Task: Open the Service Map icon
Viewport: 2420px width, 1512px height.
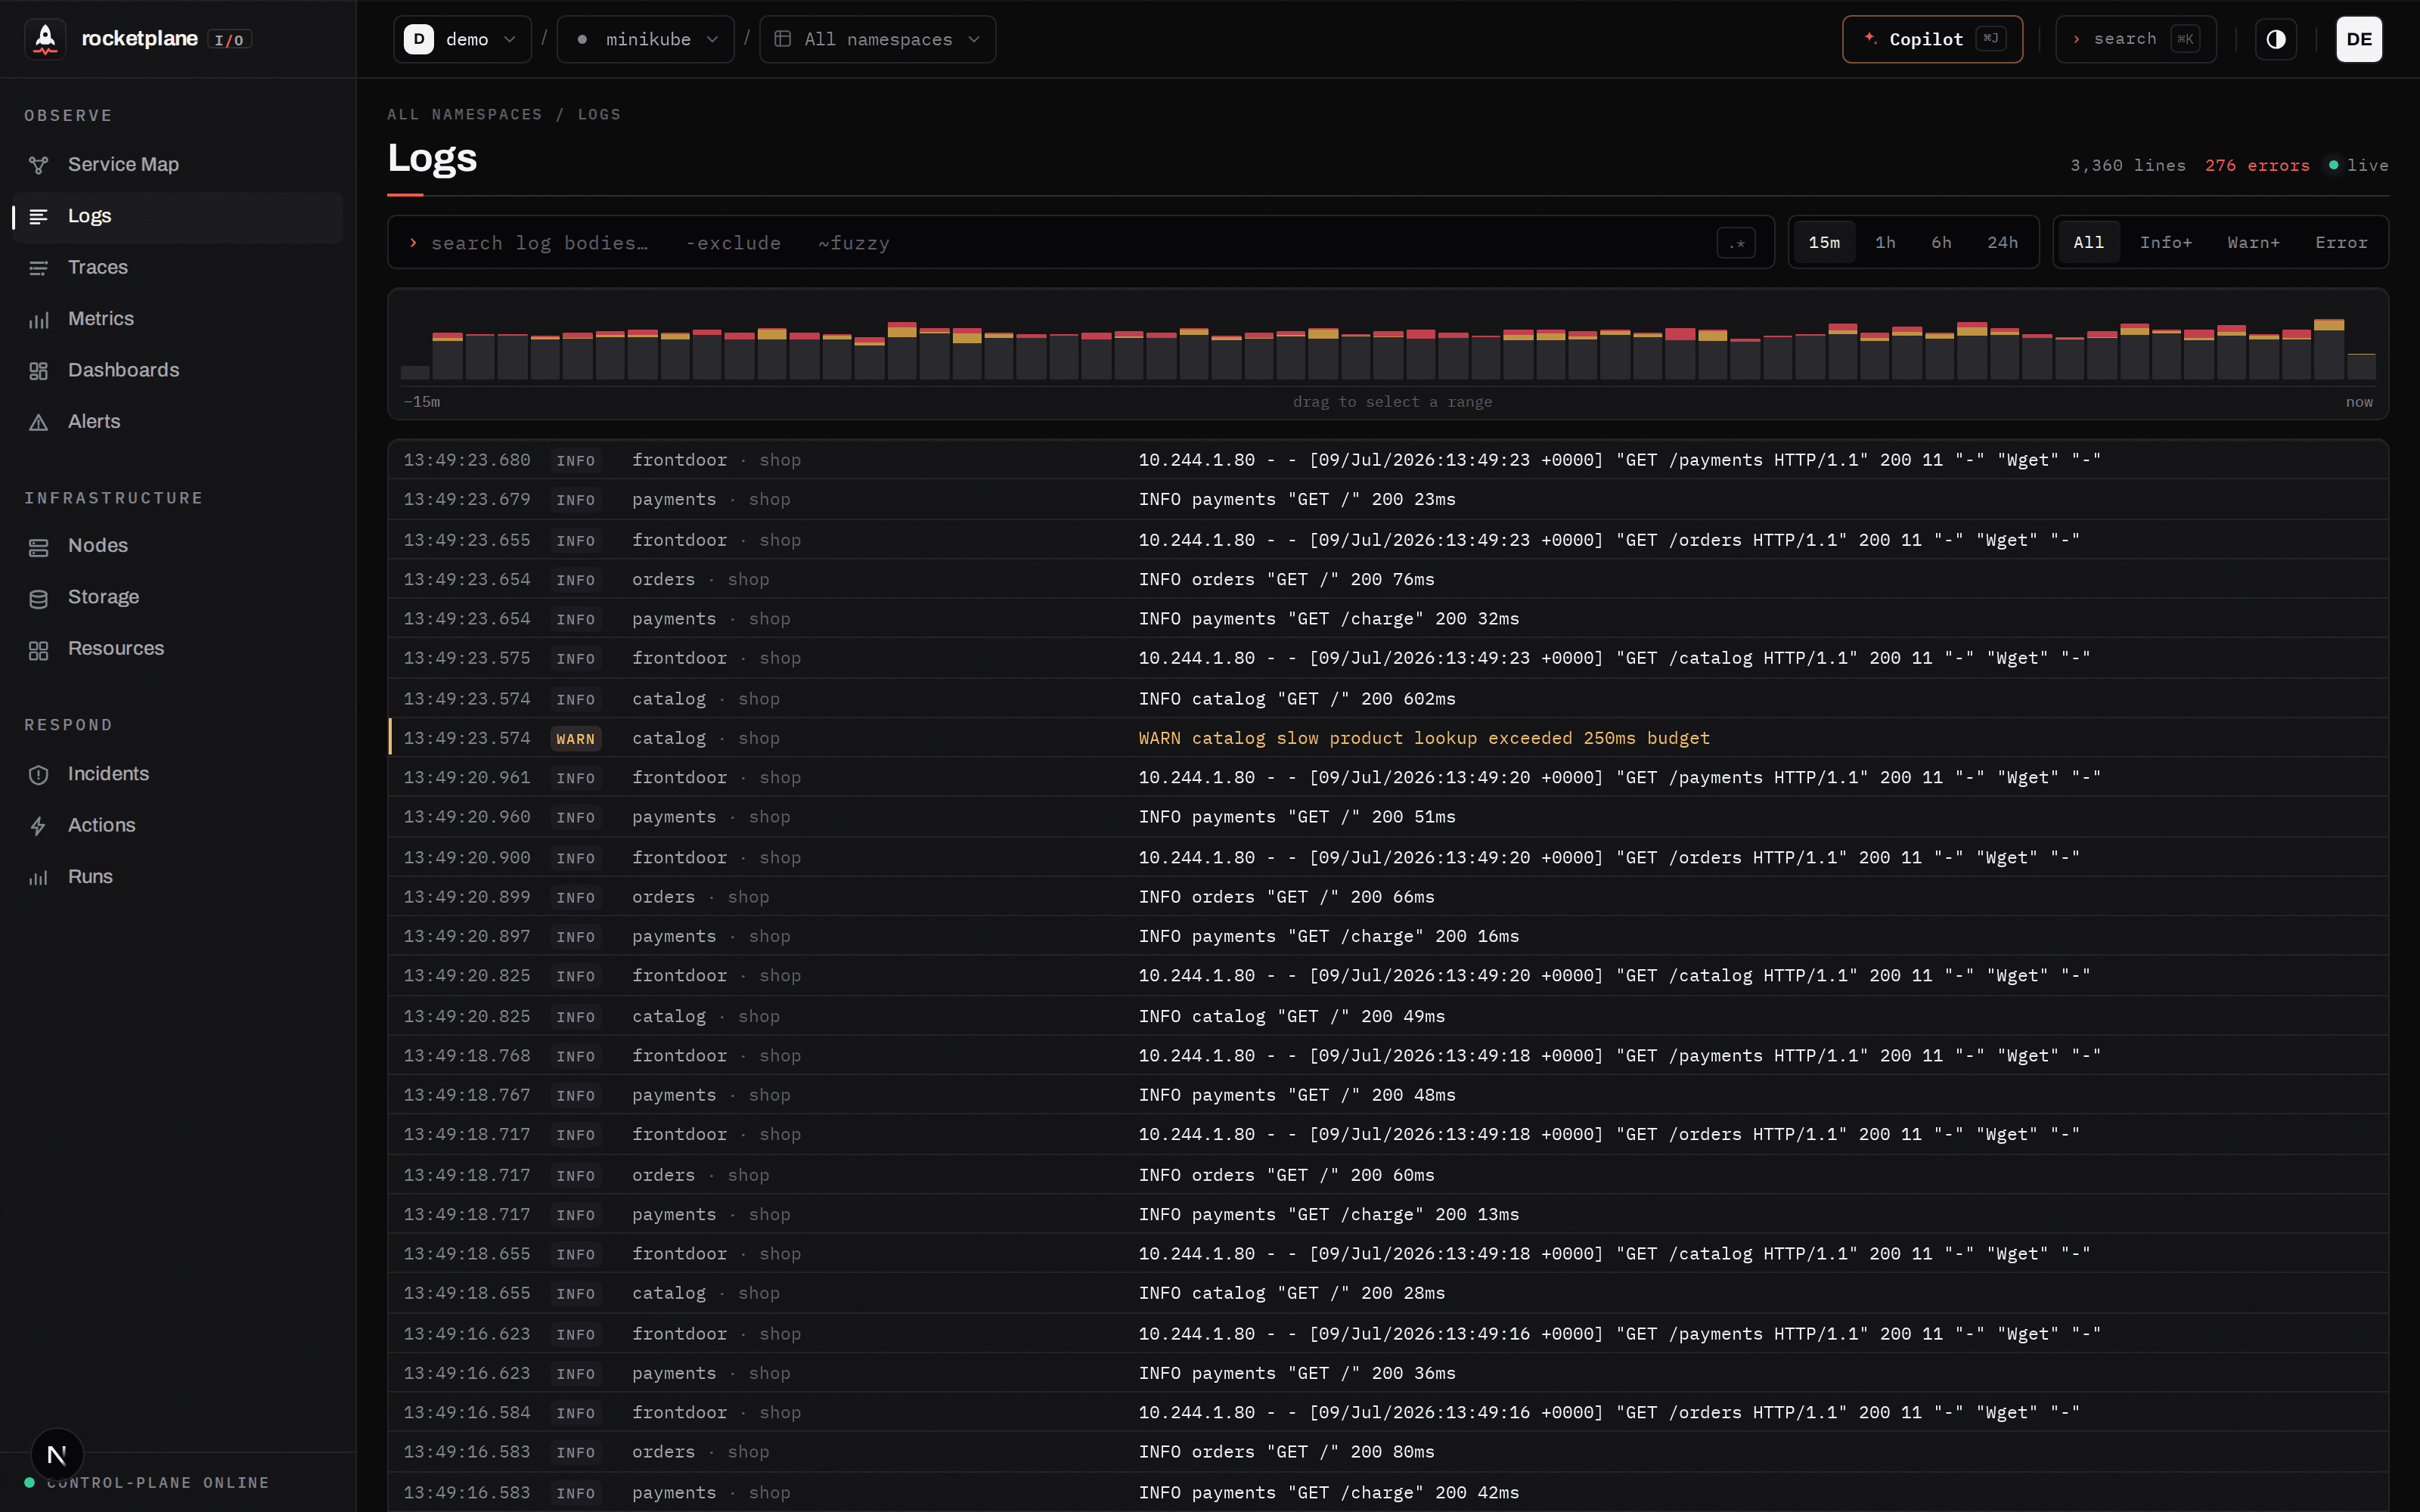Action: pos(39,165)
